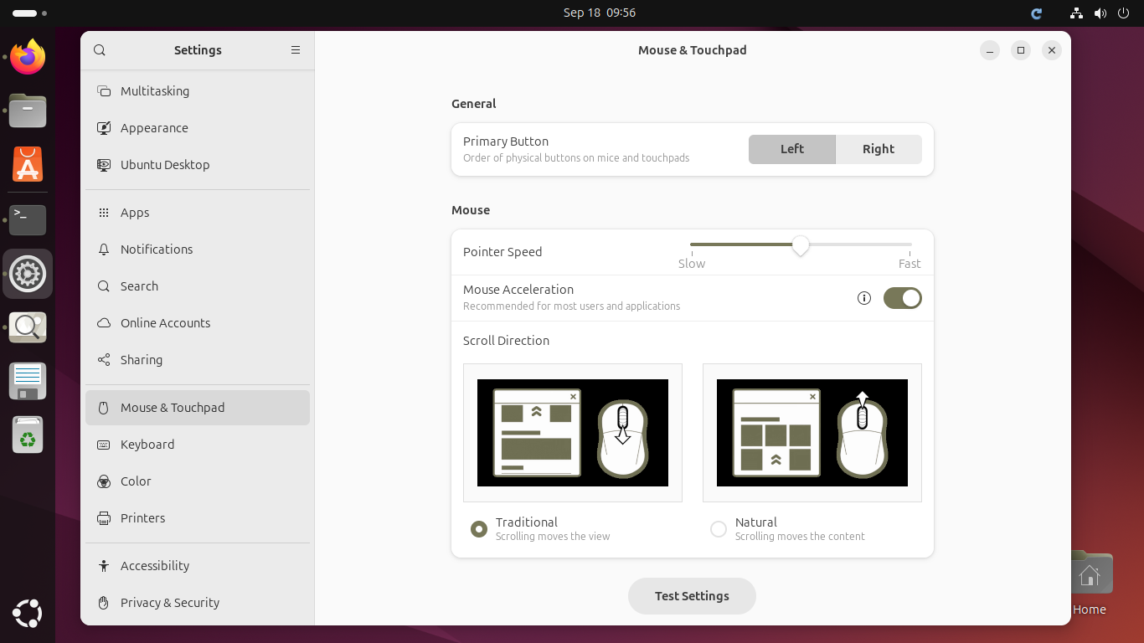Open the Settings hamburger menu

tap(296, 50)
